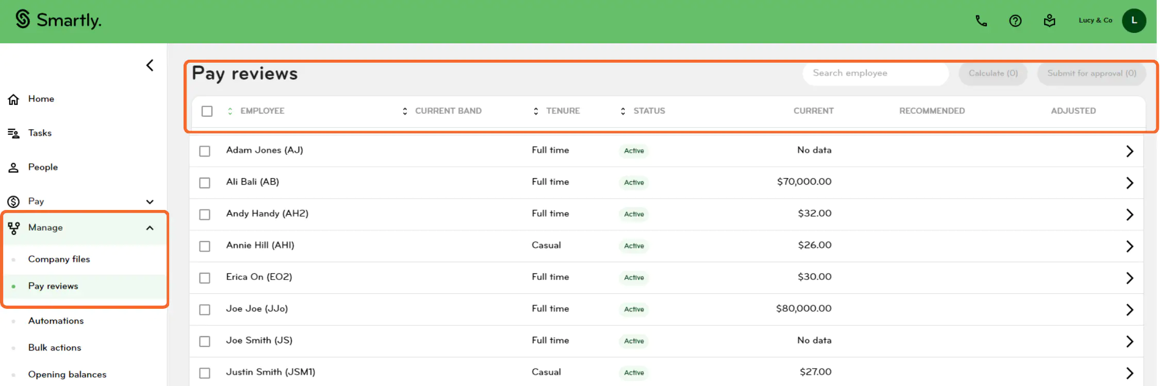Expand the Pay menu chevron
Screen dimensions: 1160x386
(x=150, y=202)
